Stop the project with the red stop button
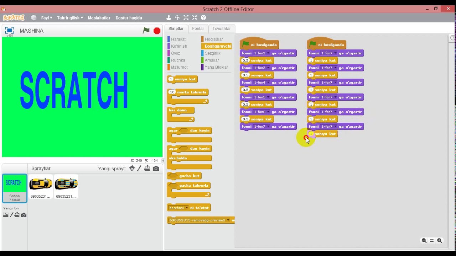This screenshot has height=256, width=456. [x=157, y=31]
